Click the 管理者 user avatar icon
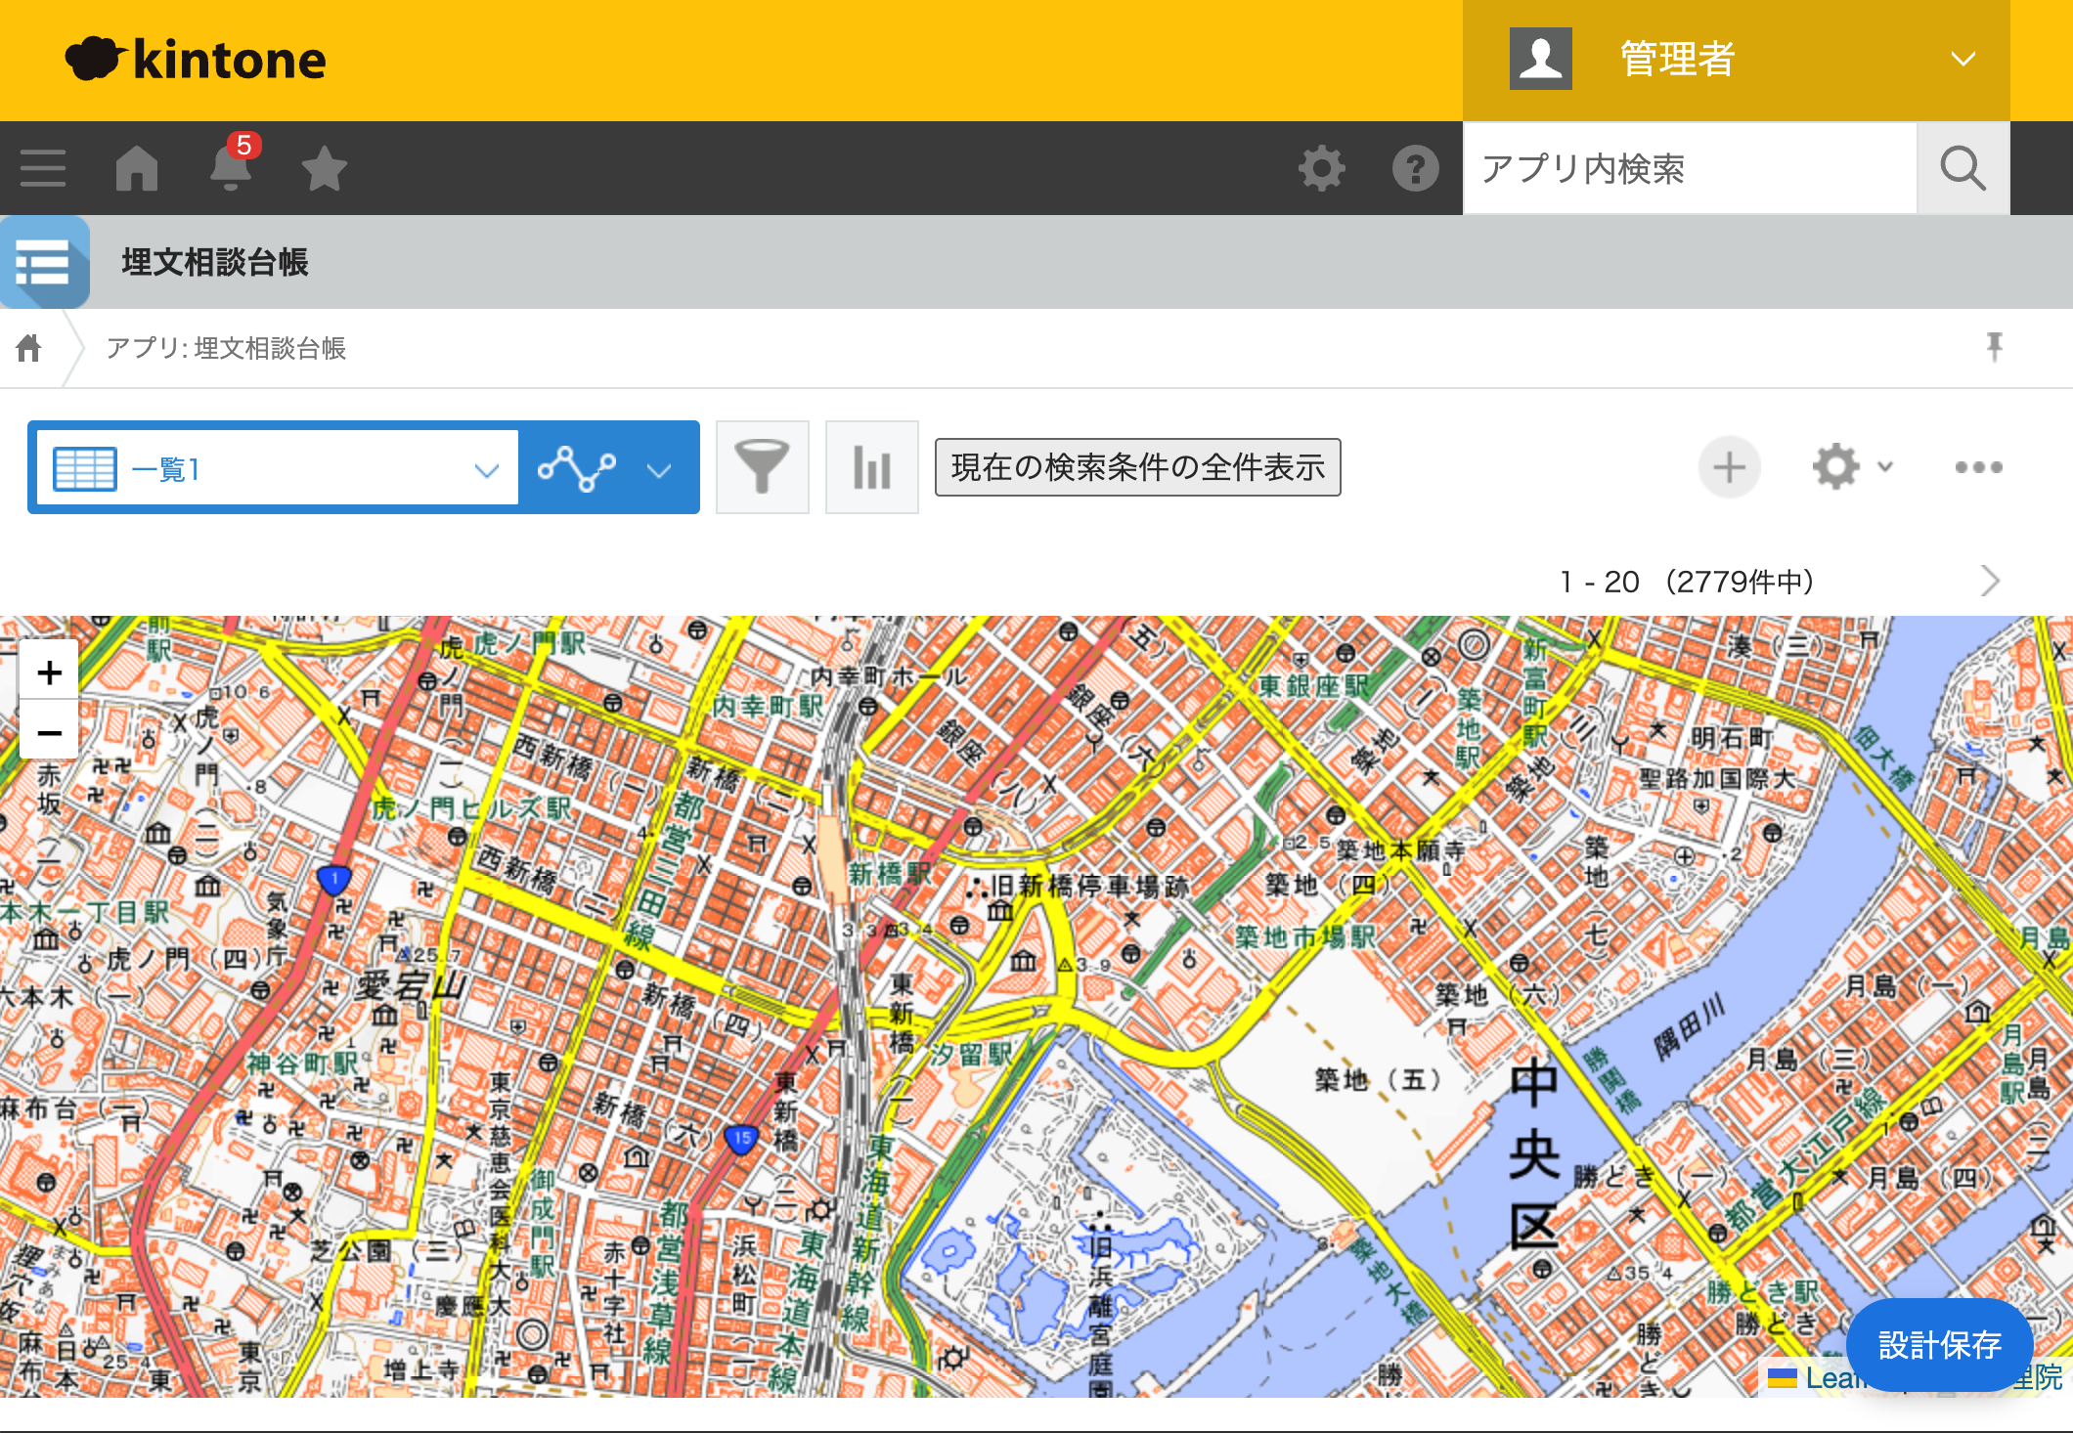This screenshot has width=2073, height=1433. [x=1540, y=59]
